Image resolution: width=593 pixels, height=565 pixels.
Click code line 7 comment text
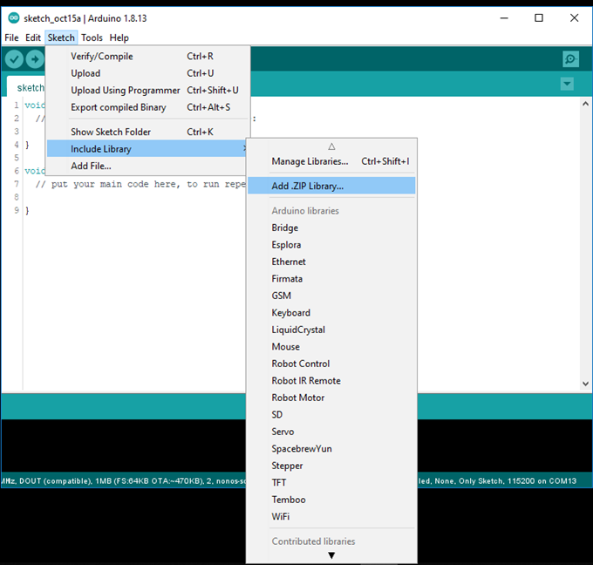click(140, 184)
